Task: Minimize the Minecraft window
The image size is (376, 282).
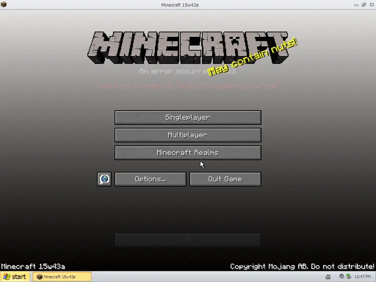Action: point(356,5)
